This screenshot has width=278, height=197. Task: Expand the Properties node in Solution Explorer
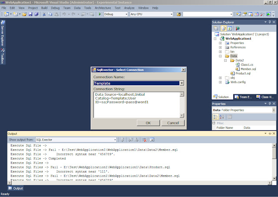[x=220, y=43]
